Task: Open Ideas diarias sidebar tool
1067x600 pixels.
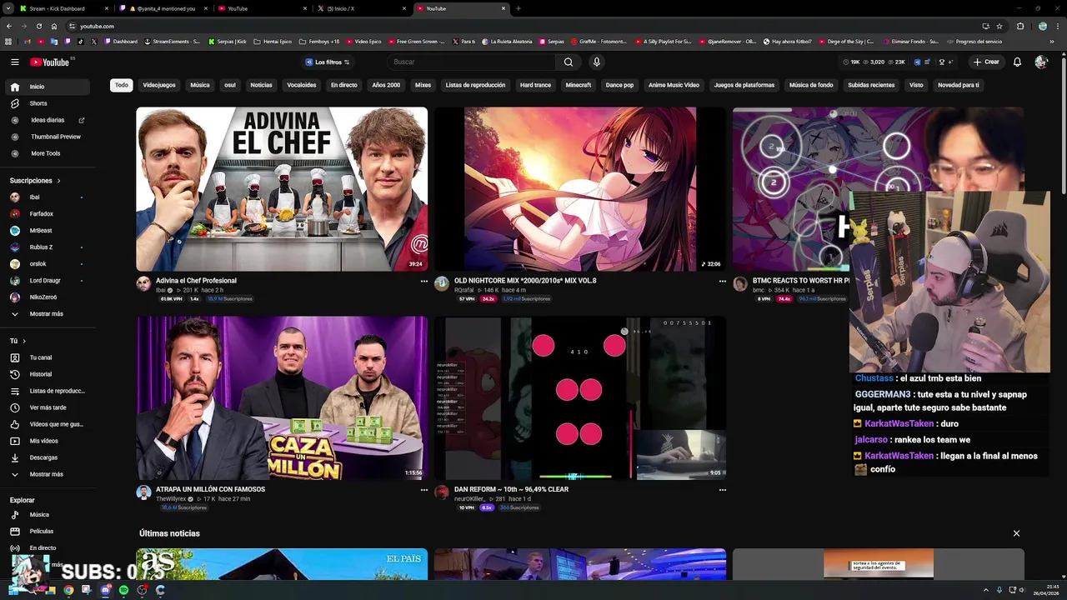Action: pos(49,120)
